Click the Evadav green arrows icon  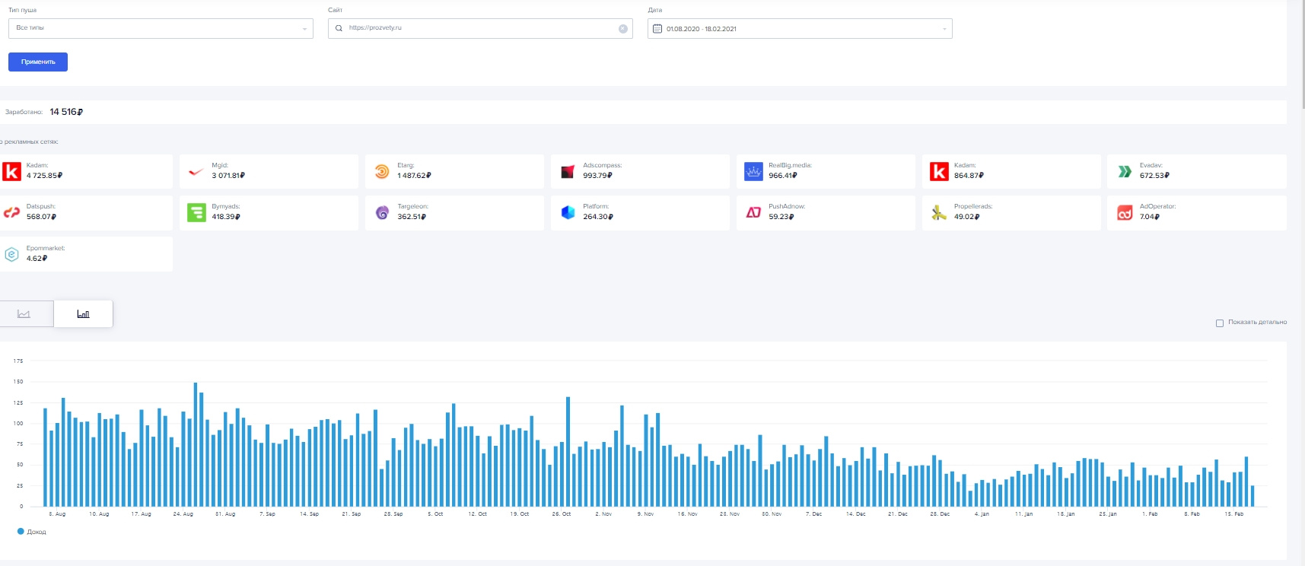(1125, 172)
